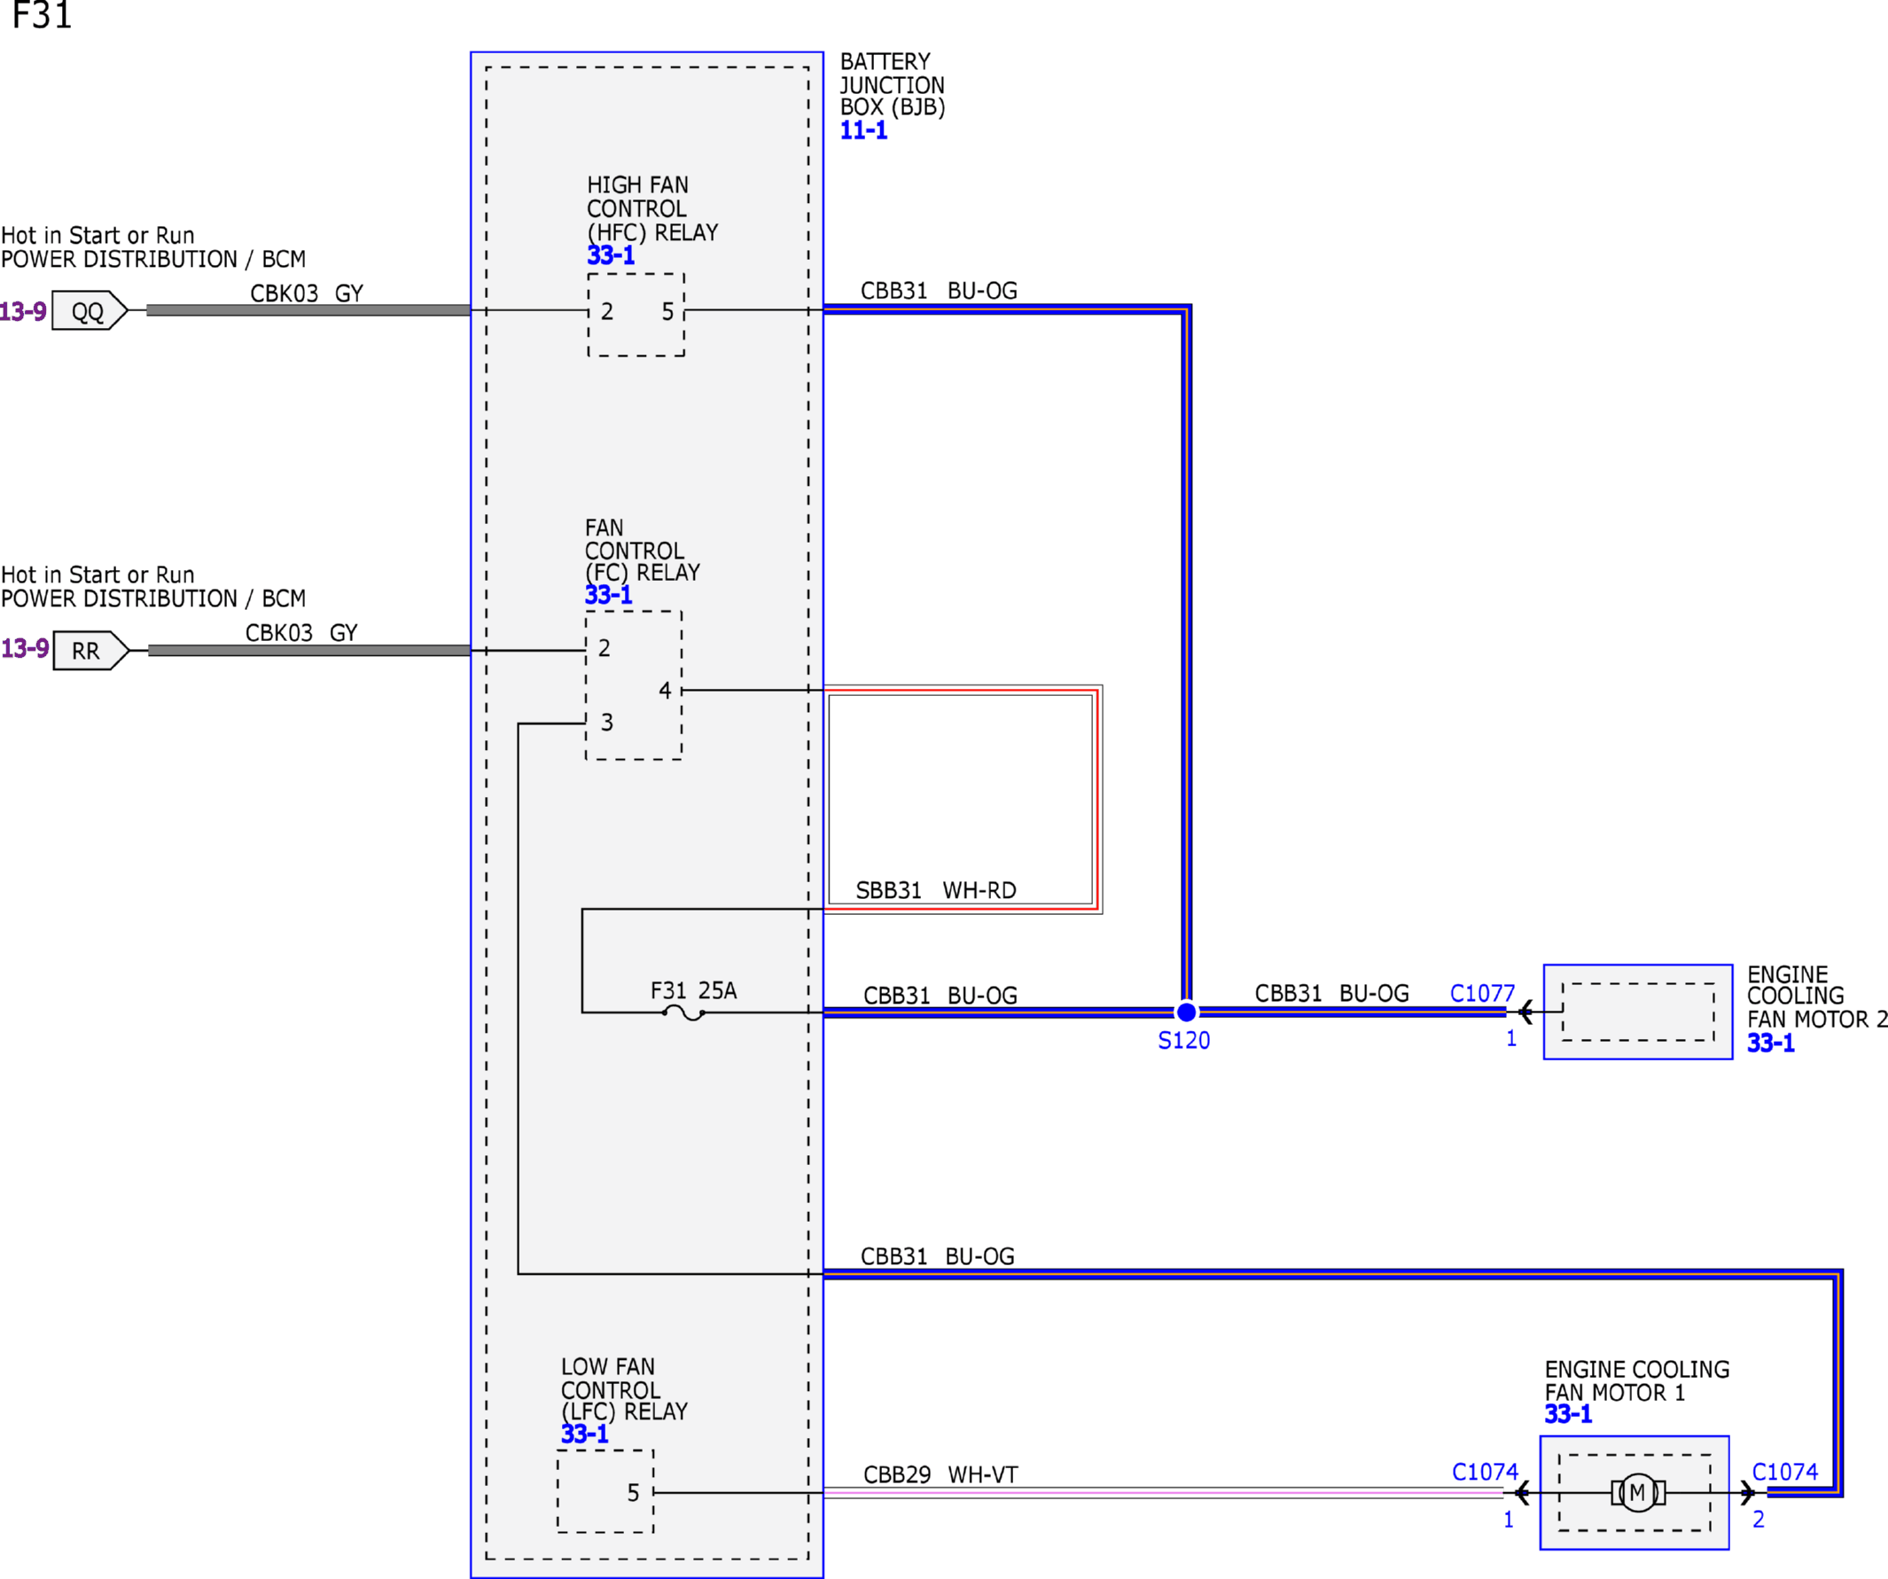1888x1579 pixels.
Task: Open the 11-1 link under Battery Junction Box
Action: (x=863, y=130)
